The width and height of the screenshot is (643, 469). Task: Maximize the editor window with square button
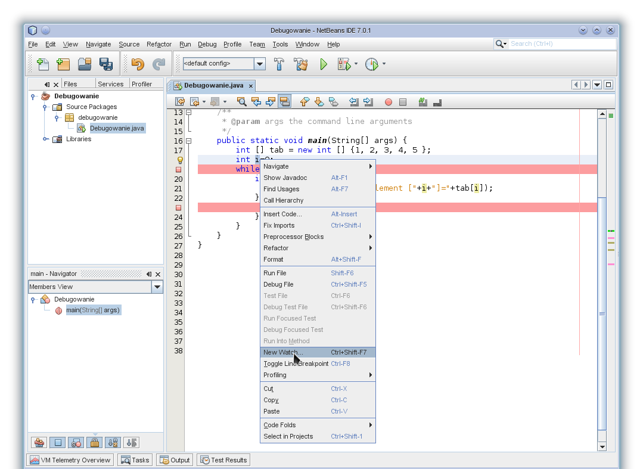tap(608, 85)
